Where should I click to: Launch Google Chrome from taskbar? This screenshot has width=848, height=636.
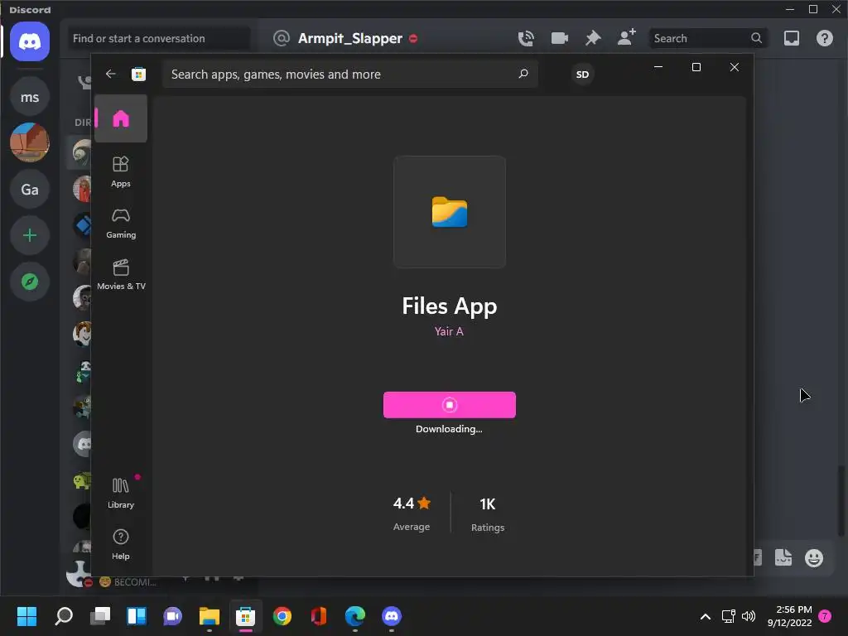point(282,616)
